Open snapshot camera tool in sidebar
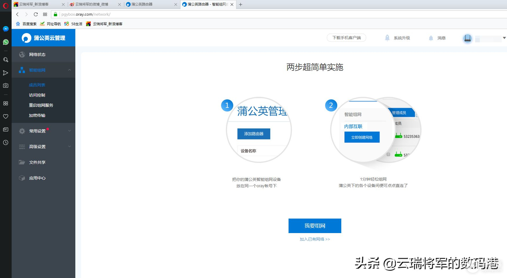 6,86
